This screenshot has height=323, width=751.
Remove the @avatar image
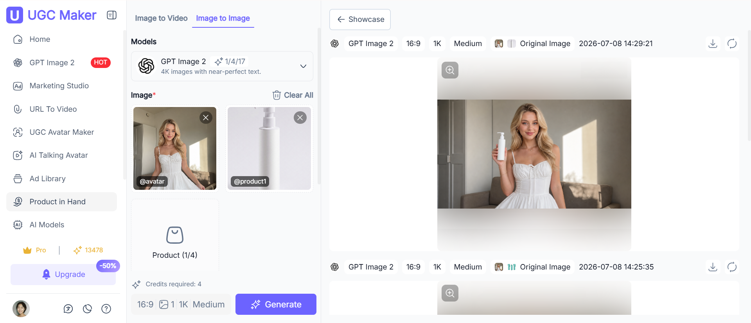pyautogui.click(x=206, y=118)
